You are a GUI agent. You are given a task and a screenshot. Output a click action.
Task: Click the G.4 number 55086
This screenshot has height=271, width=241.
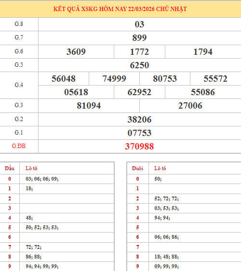tap(203, 92)
